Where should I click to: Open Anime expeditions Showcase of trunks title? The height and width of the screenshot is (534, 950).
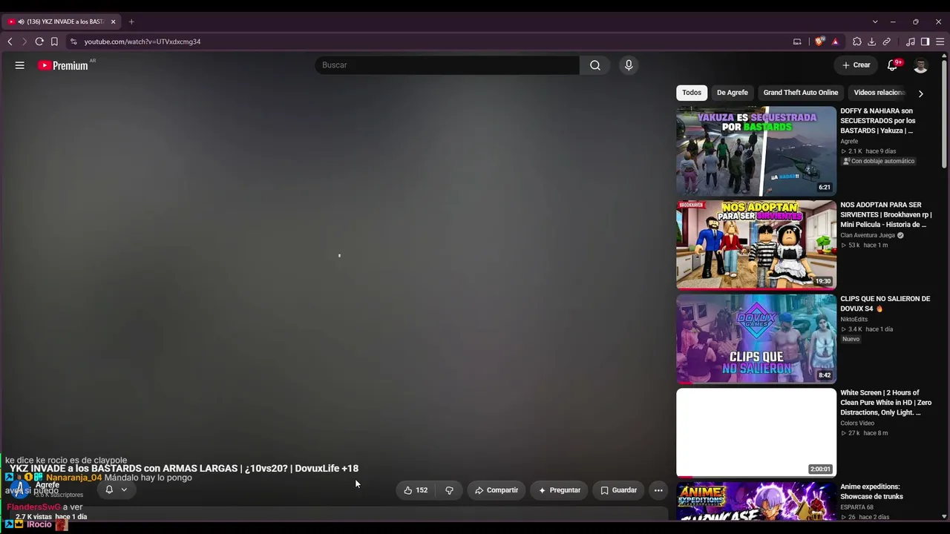[x=871, y=492]
